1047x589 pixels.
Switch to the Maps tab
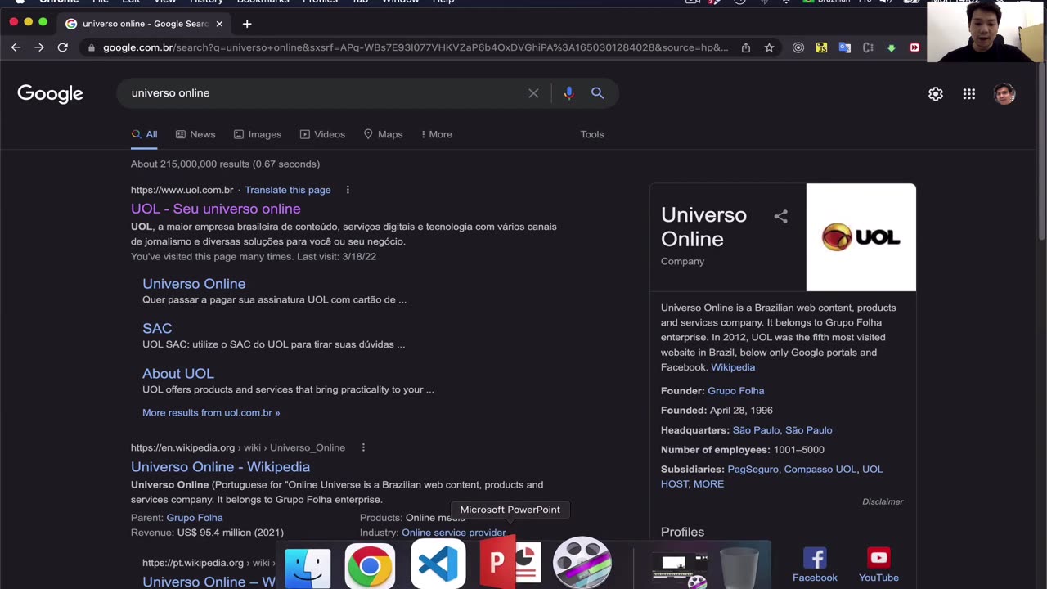[384, 134]
